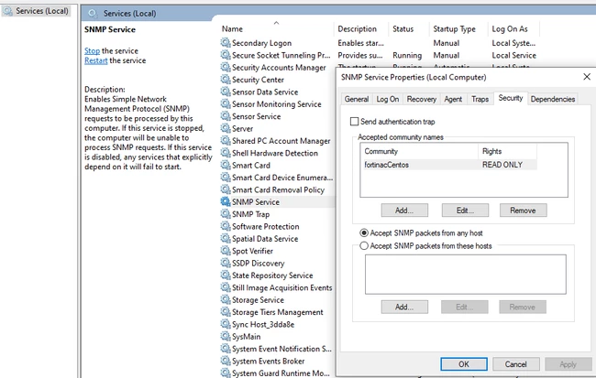Click the gear icon beside Security Center
This screenshot has height=378, width=596.
(226, 80)
